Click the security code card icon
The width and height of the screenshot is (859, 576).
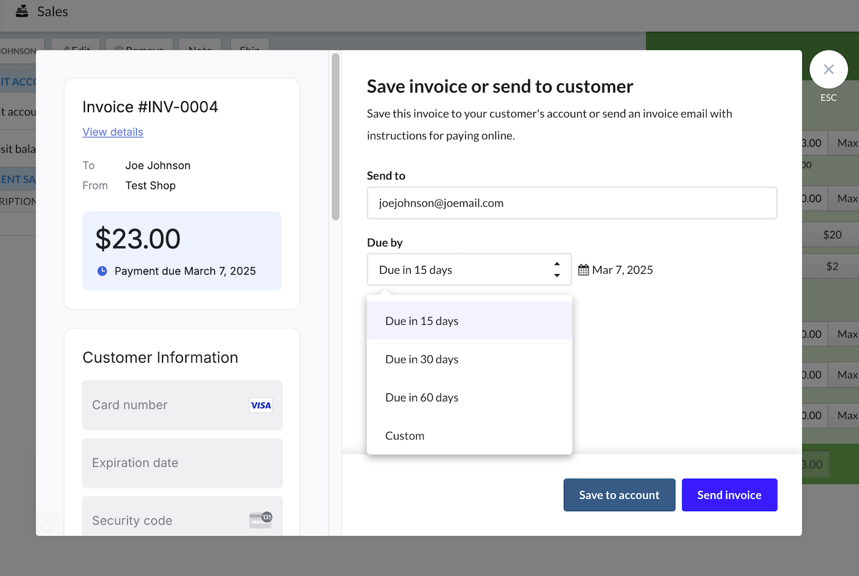[260, 520]
